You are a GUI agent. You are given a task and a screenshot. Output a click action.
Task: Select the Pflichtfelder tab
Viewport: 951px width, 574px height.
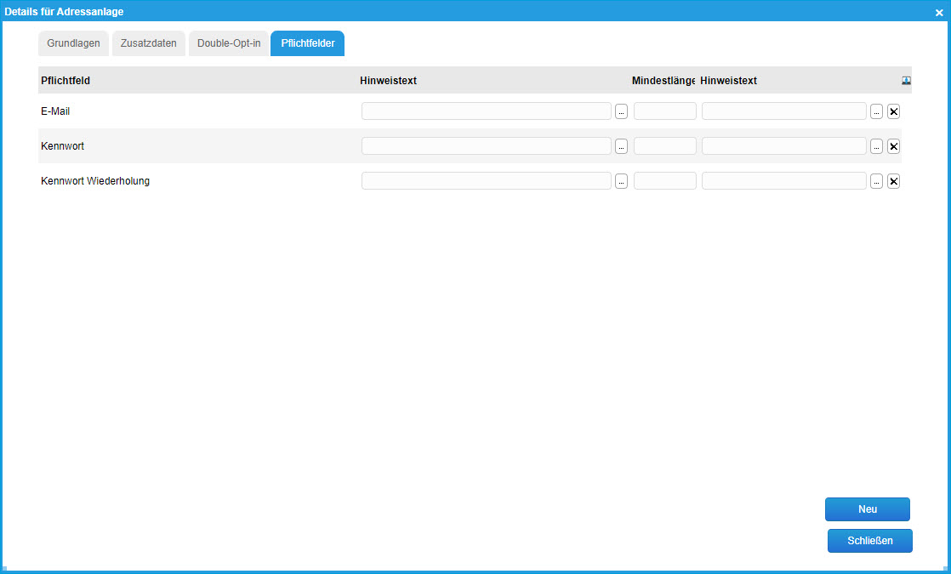point(307,43)
